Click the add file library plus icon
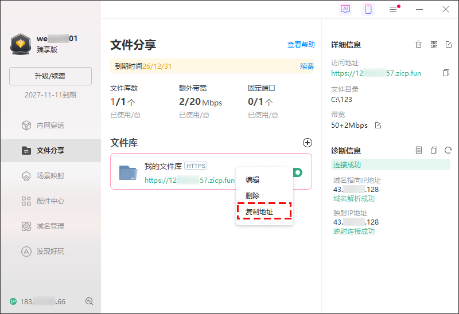Viewport: 459px width, 314px height. (308, 143)
